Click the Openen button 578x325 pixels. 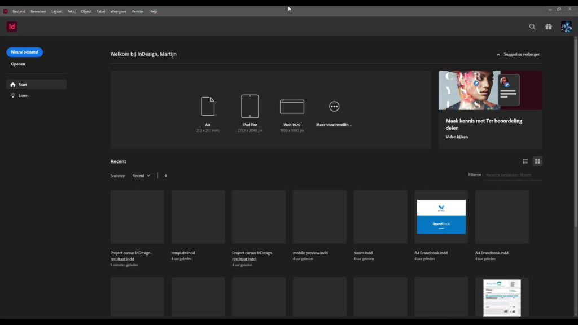[18, 64]
